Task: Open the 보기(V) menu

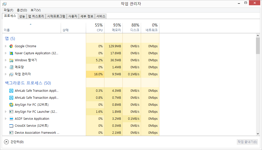Action: pyautogui.click(x=36, y=10)
